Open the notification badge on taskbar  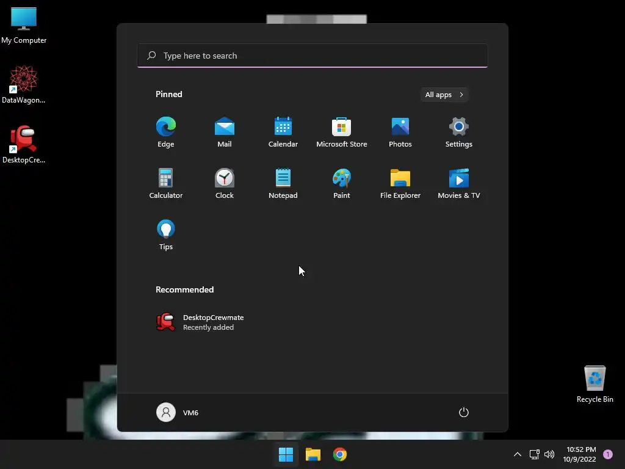pos(608,454)
